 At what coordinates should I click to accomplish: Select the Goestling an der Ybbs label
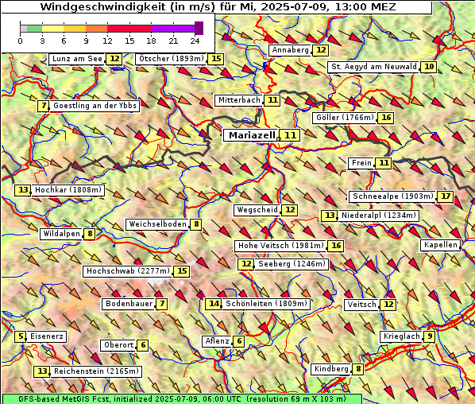95,106
